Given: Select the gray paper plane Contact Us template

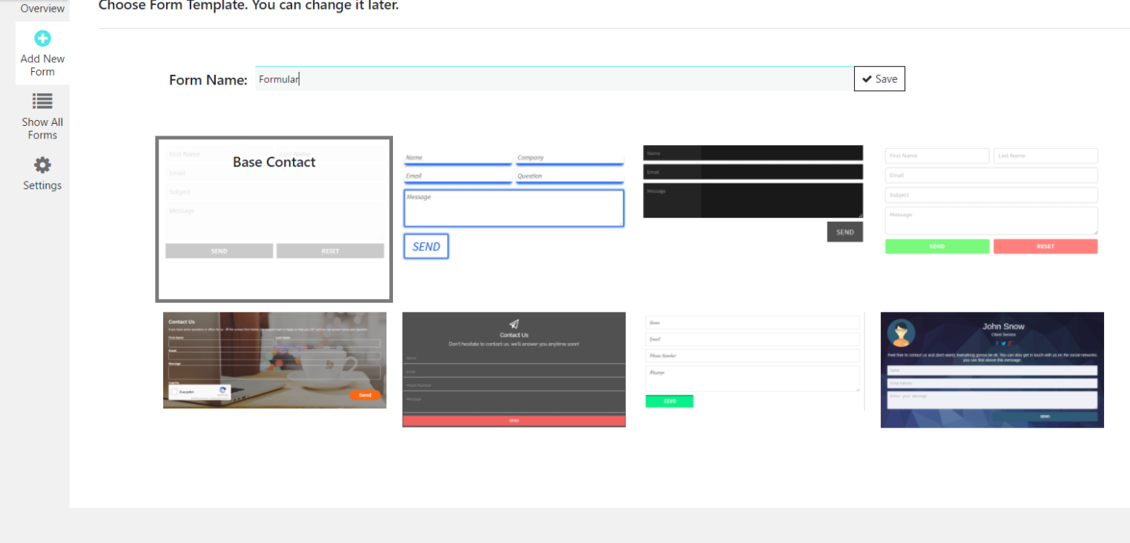Looking at the screenshot, I should point(513,369).
